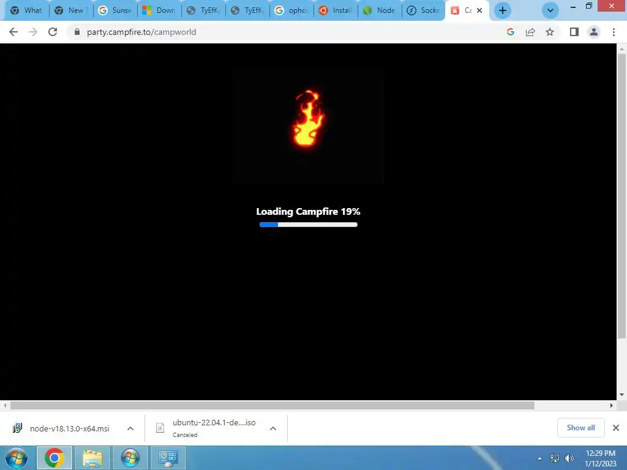Close the active Campfire tab
Viewport: 627px width, 470px height.
[x=479, y=10]
